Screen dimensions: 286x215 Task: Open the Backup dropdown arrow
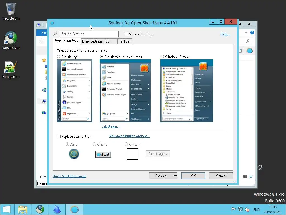(175, 176)
